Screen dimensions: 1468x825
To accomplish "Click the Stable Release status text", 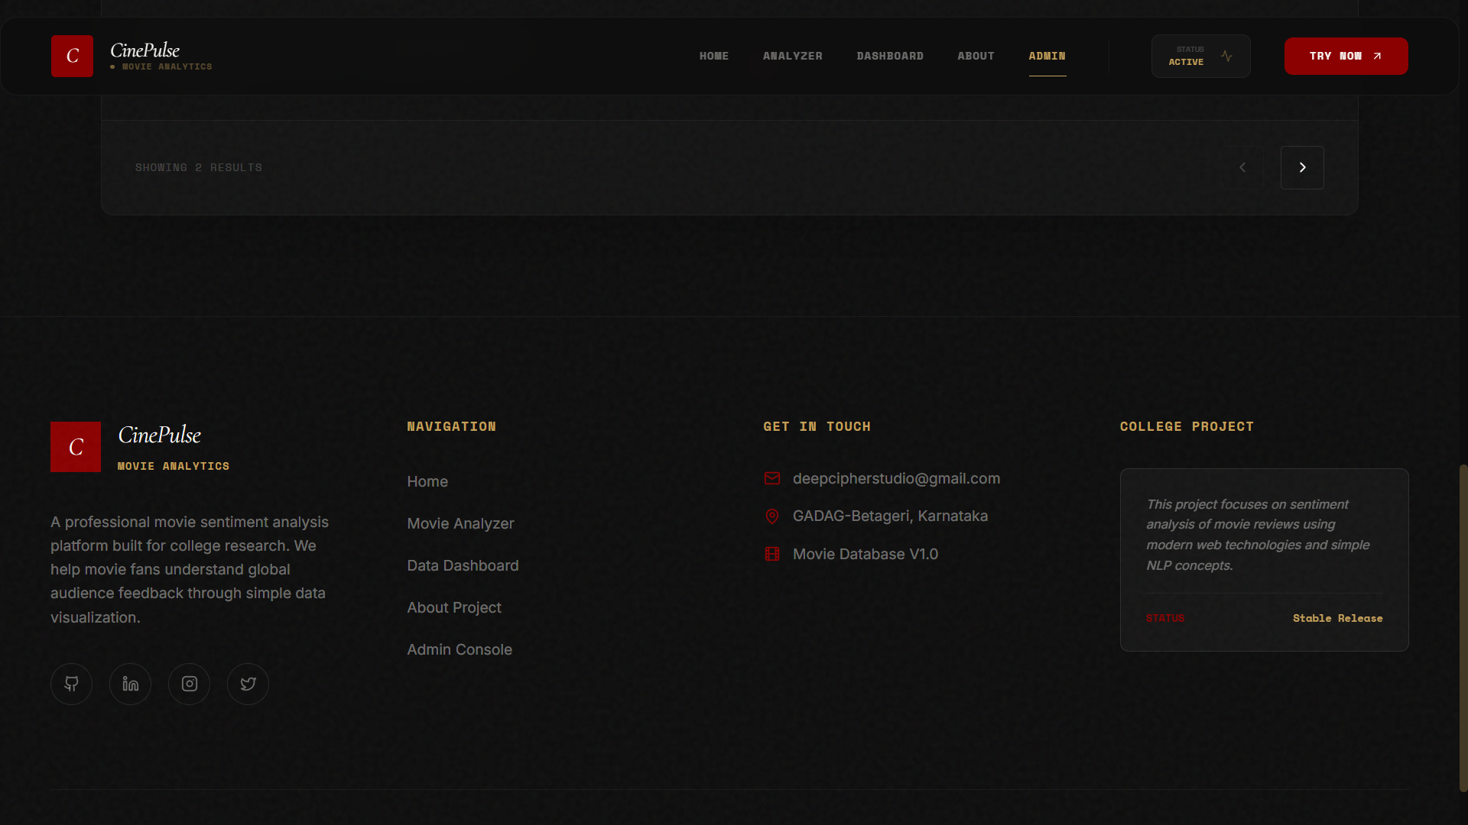I will coord(1337,618).
